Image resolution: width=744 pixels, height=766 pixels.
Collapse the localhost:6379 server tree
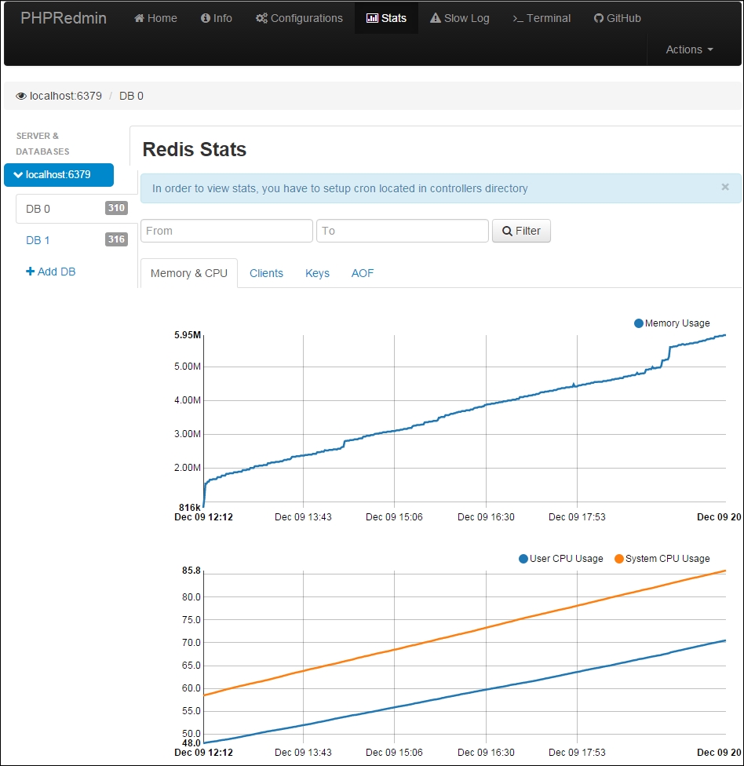coord(18,175)
